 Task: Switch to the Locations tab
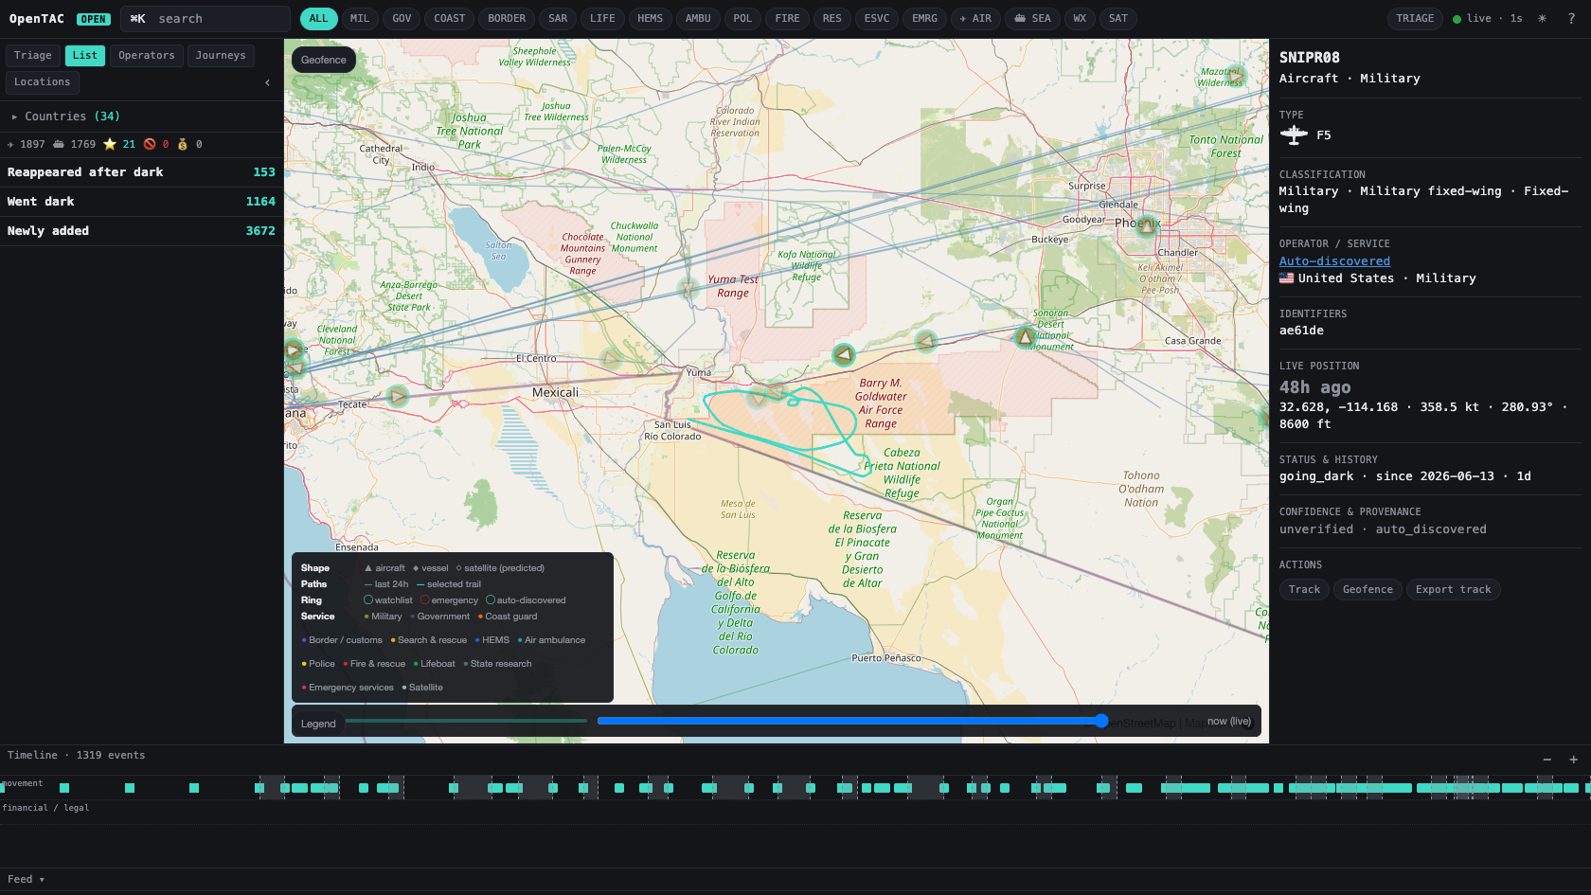tap(43, 82)
